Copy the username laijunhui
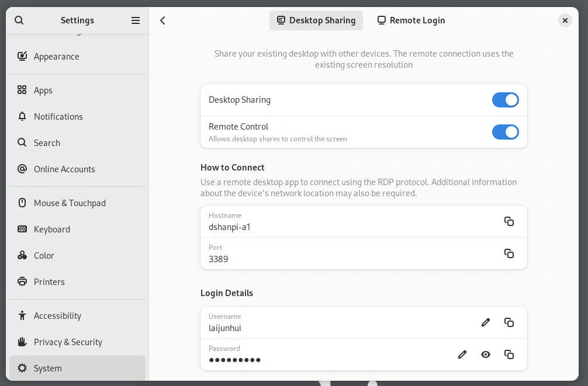 pos(509,322)
